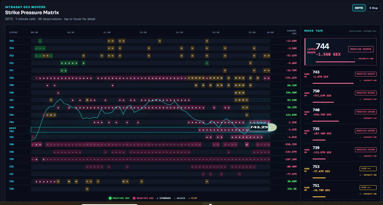Click the -77.97M current GEX value
Screen dimensions: 383x205
291,174
